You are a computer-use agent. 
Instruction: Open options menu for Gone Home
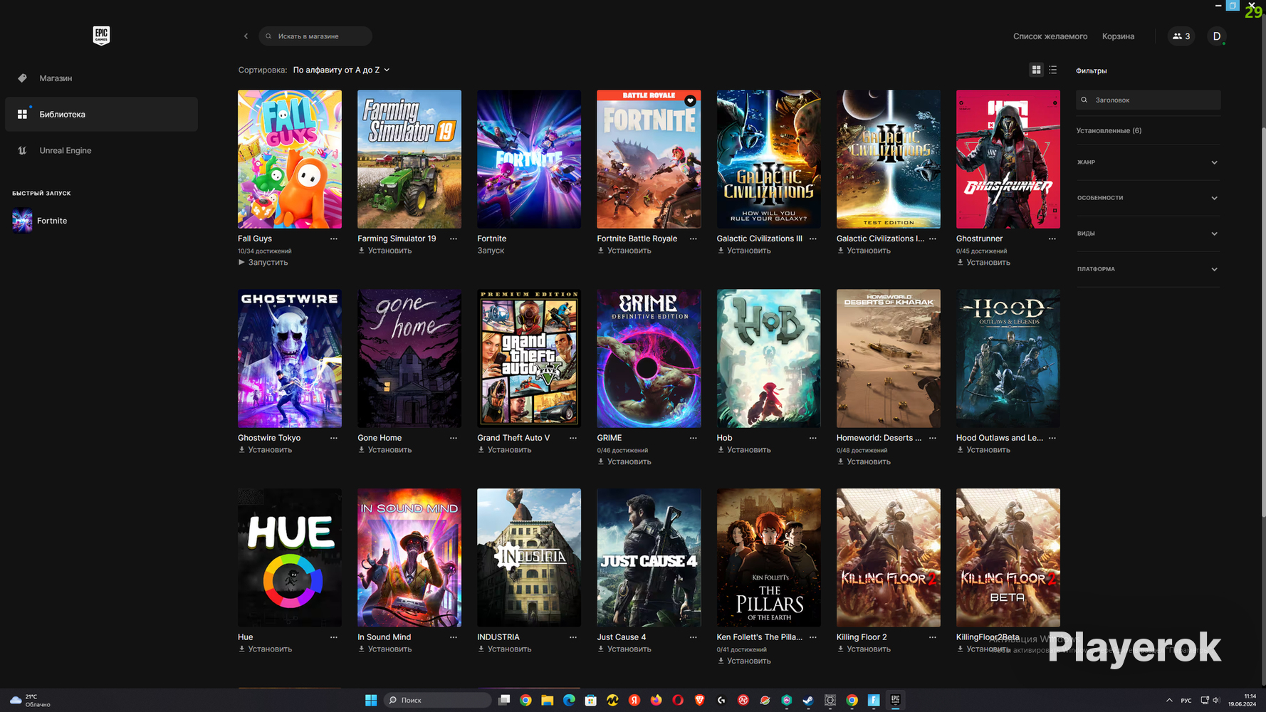tap(454, 438)
